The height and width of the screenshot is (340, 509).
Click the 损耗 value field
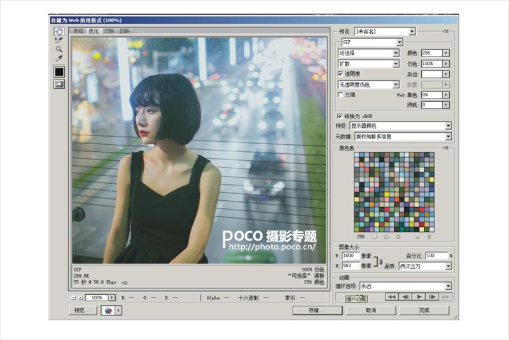pyautogui.click(x=432, y=105)
